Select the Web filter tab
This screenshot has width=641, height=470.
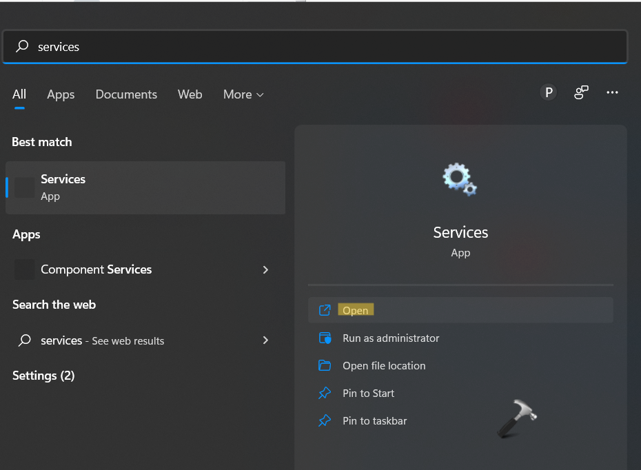click(x=190, y=94)
